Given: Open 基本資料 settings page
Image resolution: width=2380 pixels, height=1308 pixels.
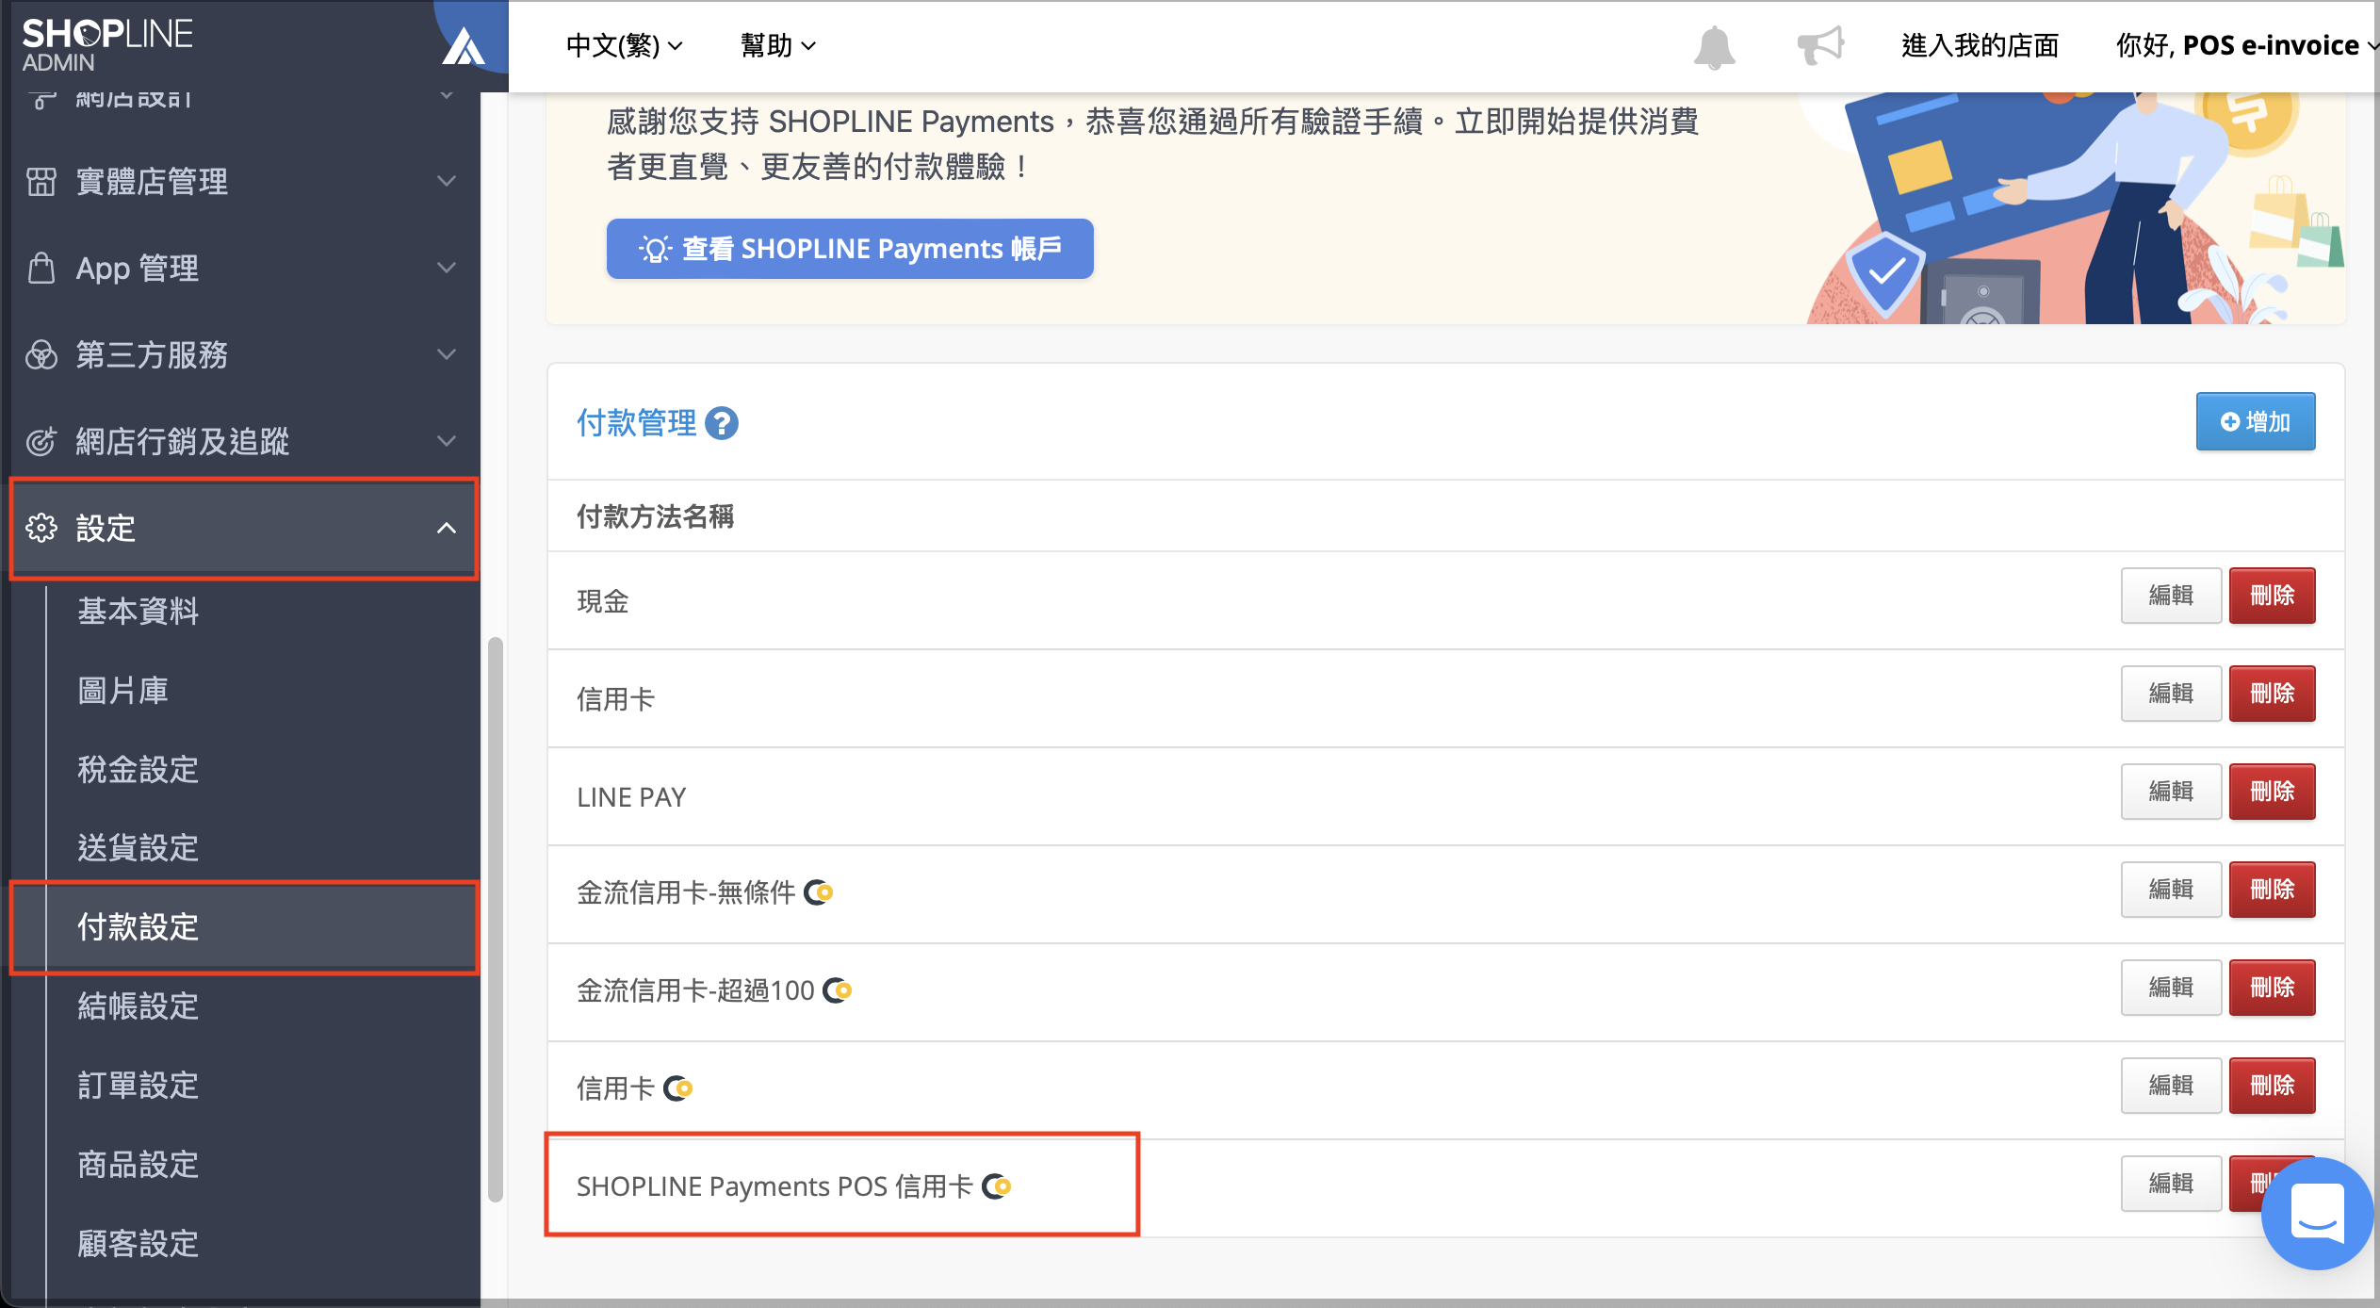Looking at the screenshot, I should click(x=139, y=612).
